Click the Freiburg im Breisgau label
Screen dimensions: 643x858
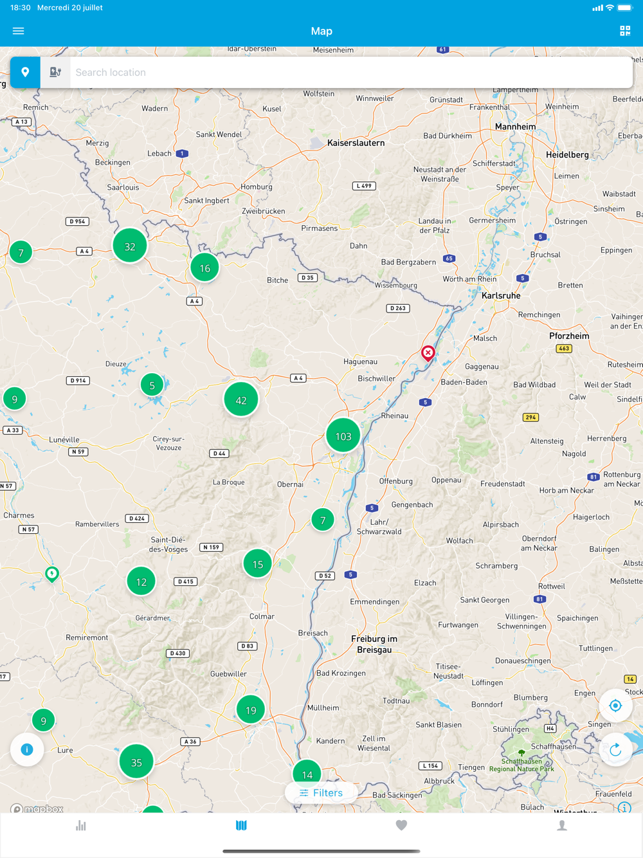(374, 644)
